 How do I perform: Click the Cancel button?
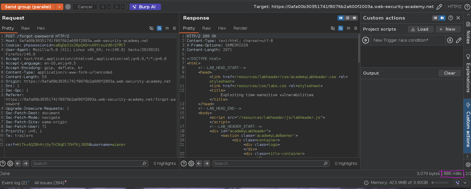85,7
